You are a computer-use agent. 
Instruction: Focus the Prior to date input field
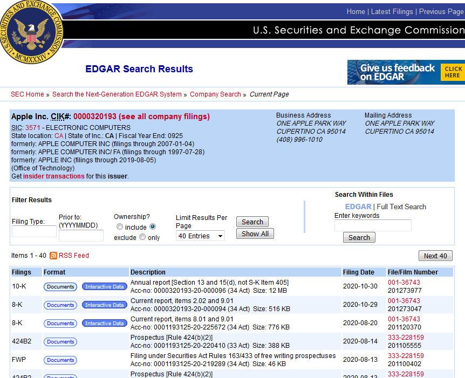pos(81,236)
